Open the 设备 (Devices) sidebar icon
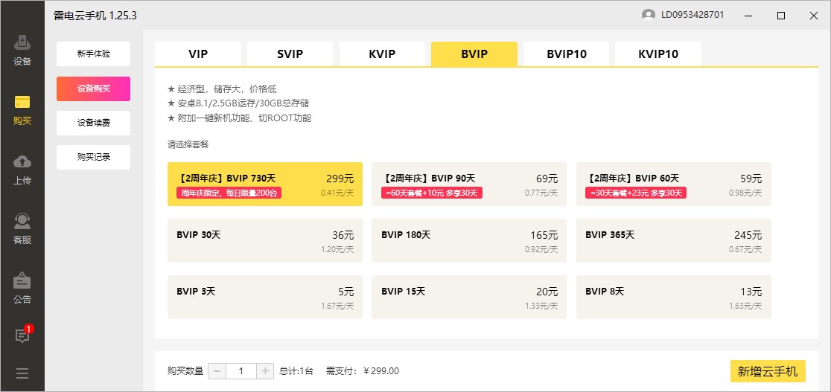This screenshot has height=392, width=831. 22,49
